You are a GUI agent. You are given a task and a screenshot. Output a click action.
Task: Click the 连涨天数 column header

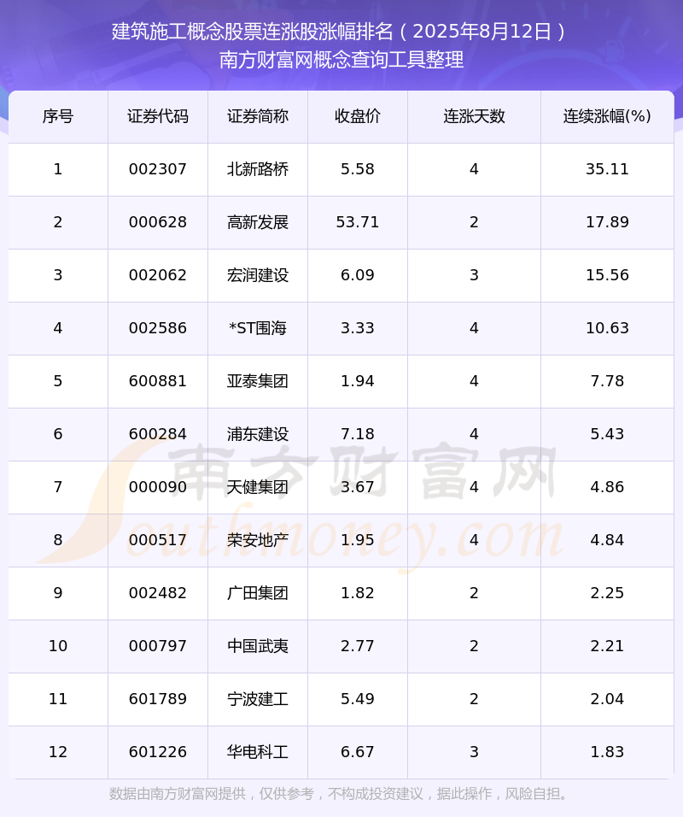pyautogui.click(x=474, y=116)
